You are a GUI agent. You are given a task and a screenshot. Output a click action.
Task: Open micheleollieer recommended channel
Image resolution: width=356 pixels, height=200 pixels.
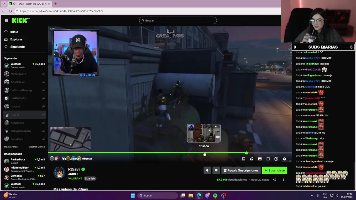click(x=24, y=169)
